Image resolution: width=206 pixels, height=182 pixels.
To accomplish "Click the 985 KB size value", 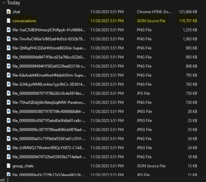I will (x=191, y=48).
